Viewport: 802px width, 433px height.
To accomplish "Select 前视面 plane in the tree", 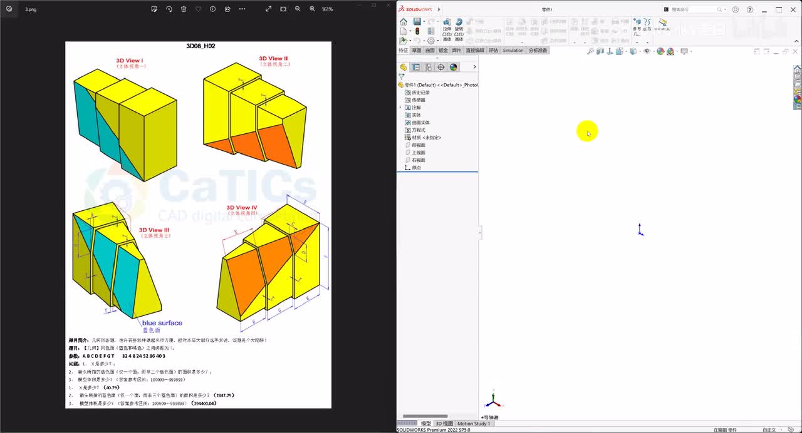I will [415, 145].
